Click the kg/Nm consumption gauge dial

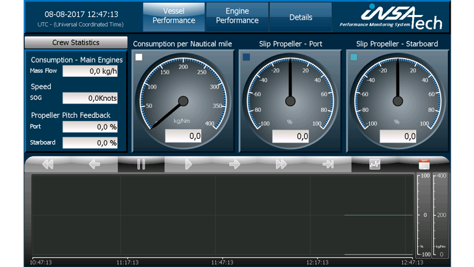pos(183,101)
